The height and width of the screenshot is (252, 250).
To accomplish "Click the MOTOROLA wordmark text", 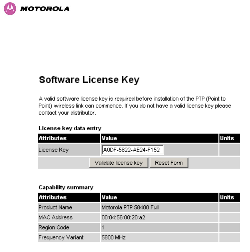I will point(45,9).
